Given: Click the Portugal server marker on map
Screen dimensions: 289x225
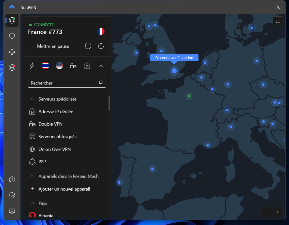Looking at the screenshot, I should 119,183.
